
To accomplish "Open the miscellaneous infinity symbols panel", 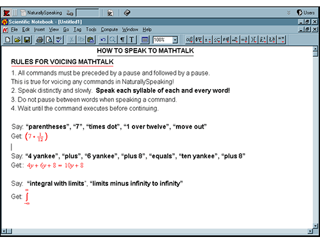I will click(244, 40).
